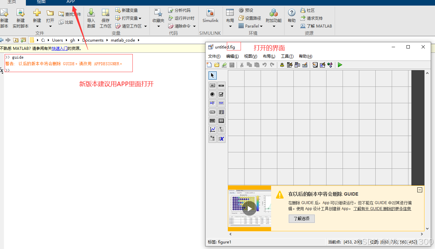Open View (视图) menu in GUIDE window

[x=250, y=56]
